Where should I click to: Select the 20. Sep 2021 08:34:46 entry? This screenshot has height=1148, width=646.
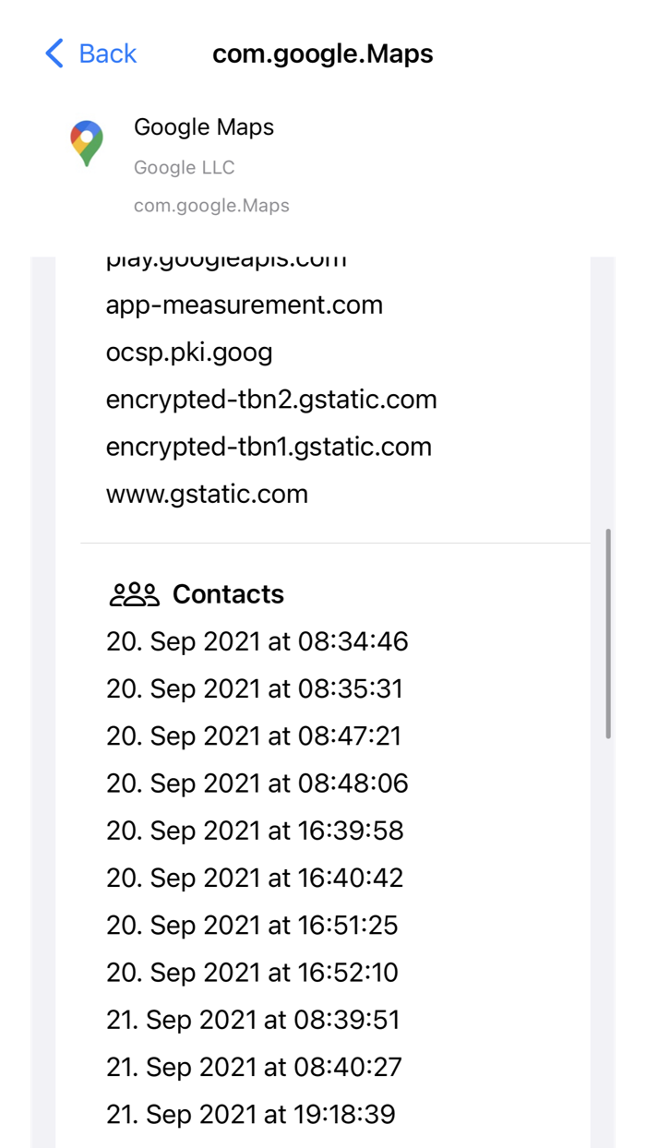click(x=258, y=640)
